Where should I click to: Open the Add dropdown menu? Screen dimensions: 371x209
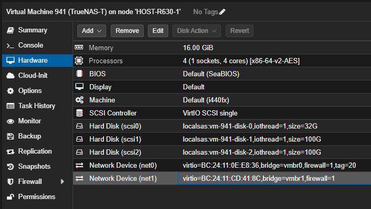91,31
